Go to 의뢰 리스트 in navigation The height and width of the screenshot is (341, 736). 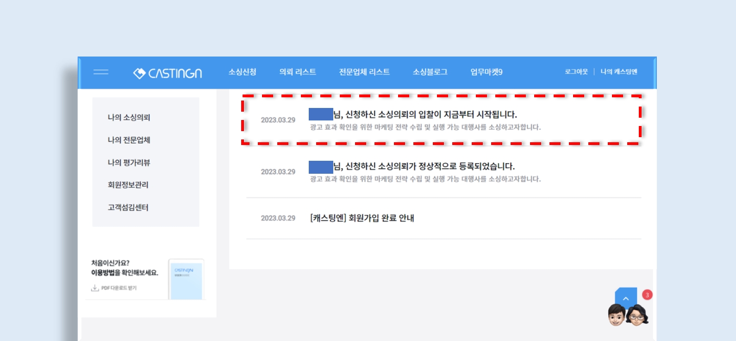[297, 72]
